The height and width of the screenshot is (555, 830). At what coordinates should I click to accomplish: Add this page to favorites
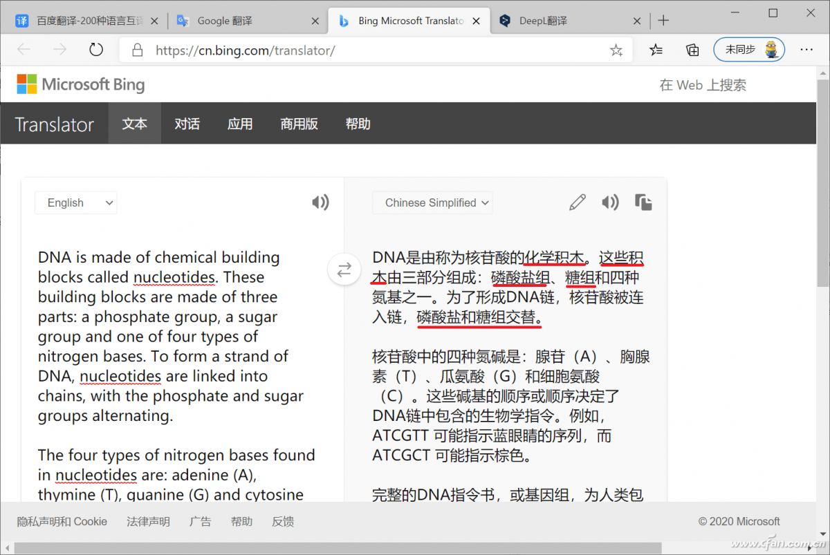[x=616, y=50]
